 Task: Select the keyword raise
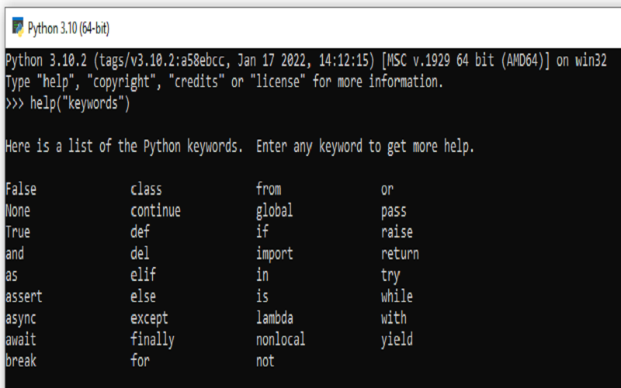(397, 232)
